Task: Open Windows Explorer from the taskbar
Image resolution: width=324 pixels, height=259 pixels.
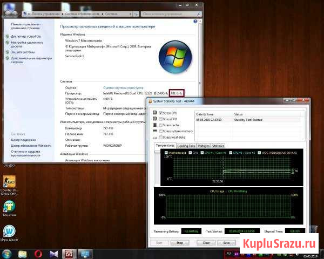Action: pos(23,254)
